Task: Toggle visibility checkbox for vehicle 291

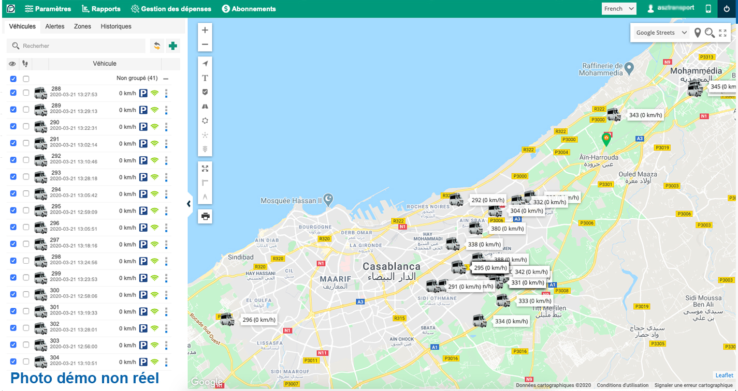Action: (13, 143)
